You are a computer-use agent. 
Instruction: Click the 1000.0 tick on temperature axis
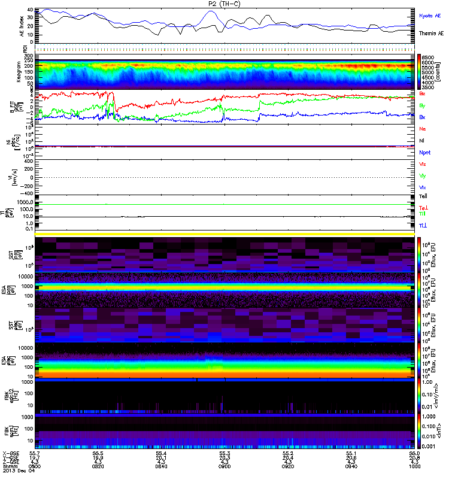click(x=25, y=202)
